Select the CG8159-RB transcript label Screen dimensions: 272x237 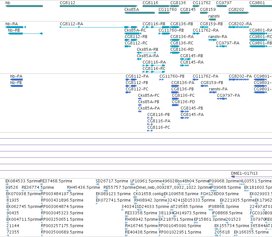211,24
